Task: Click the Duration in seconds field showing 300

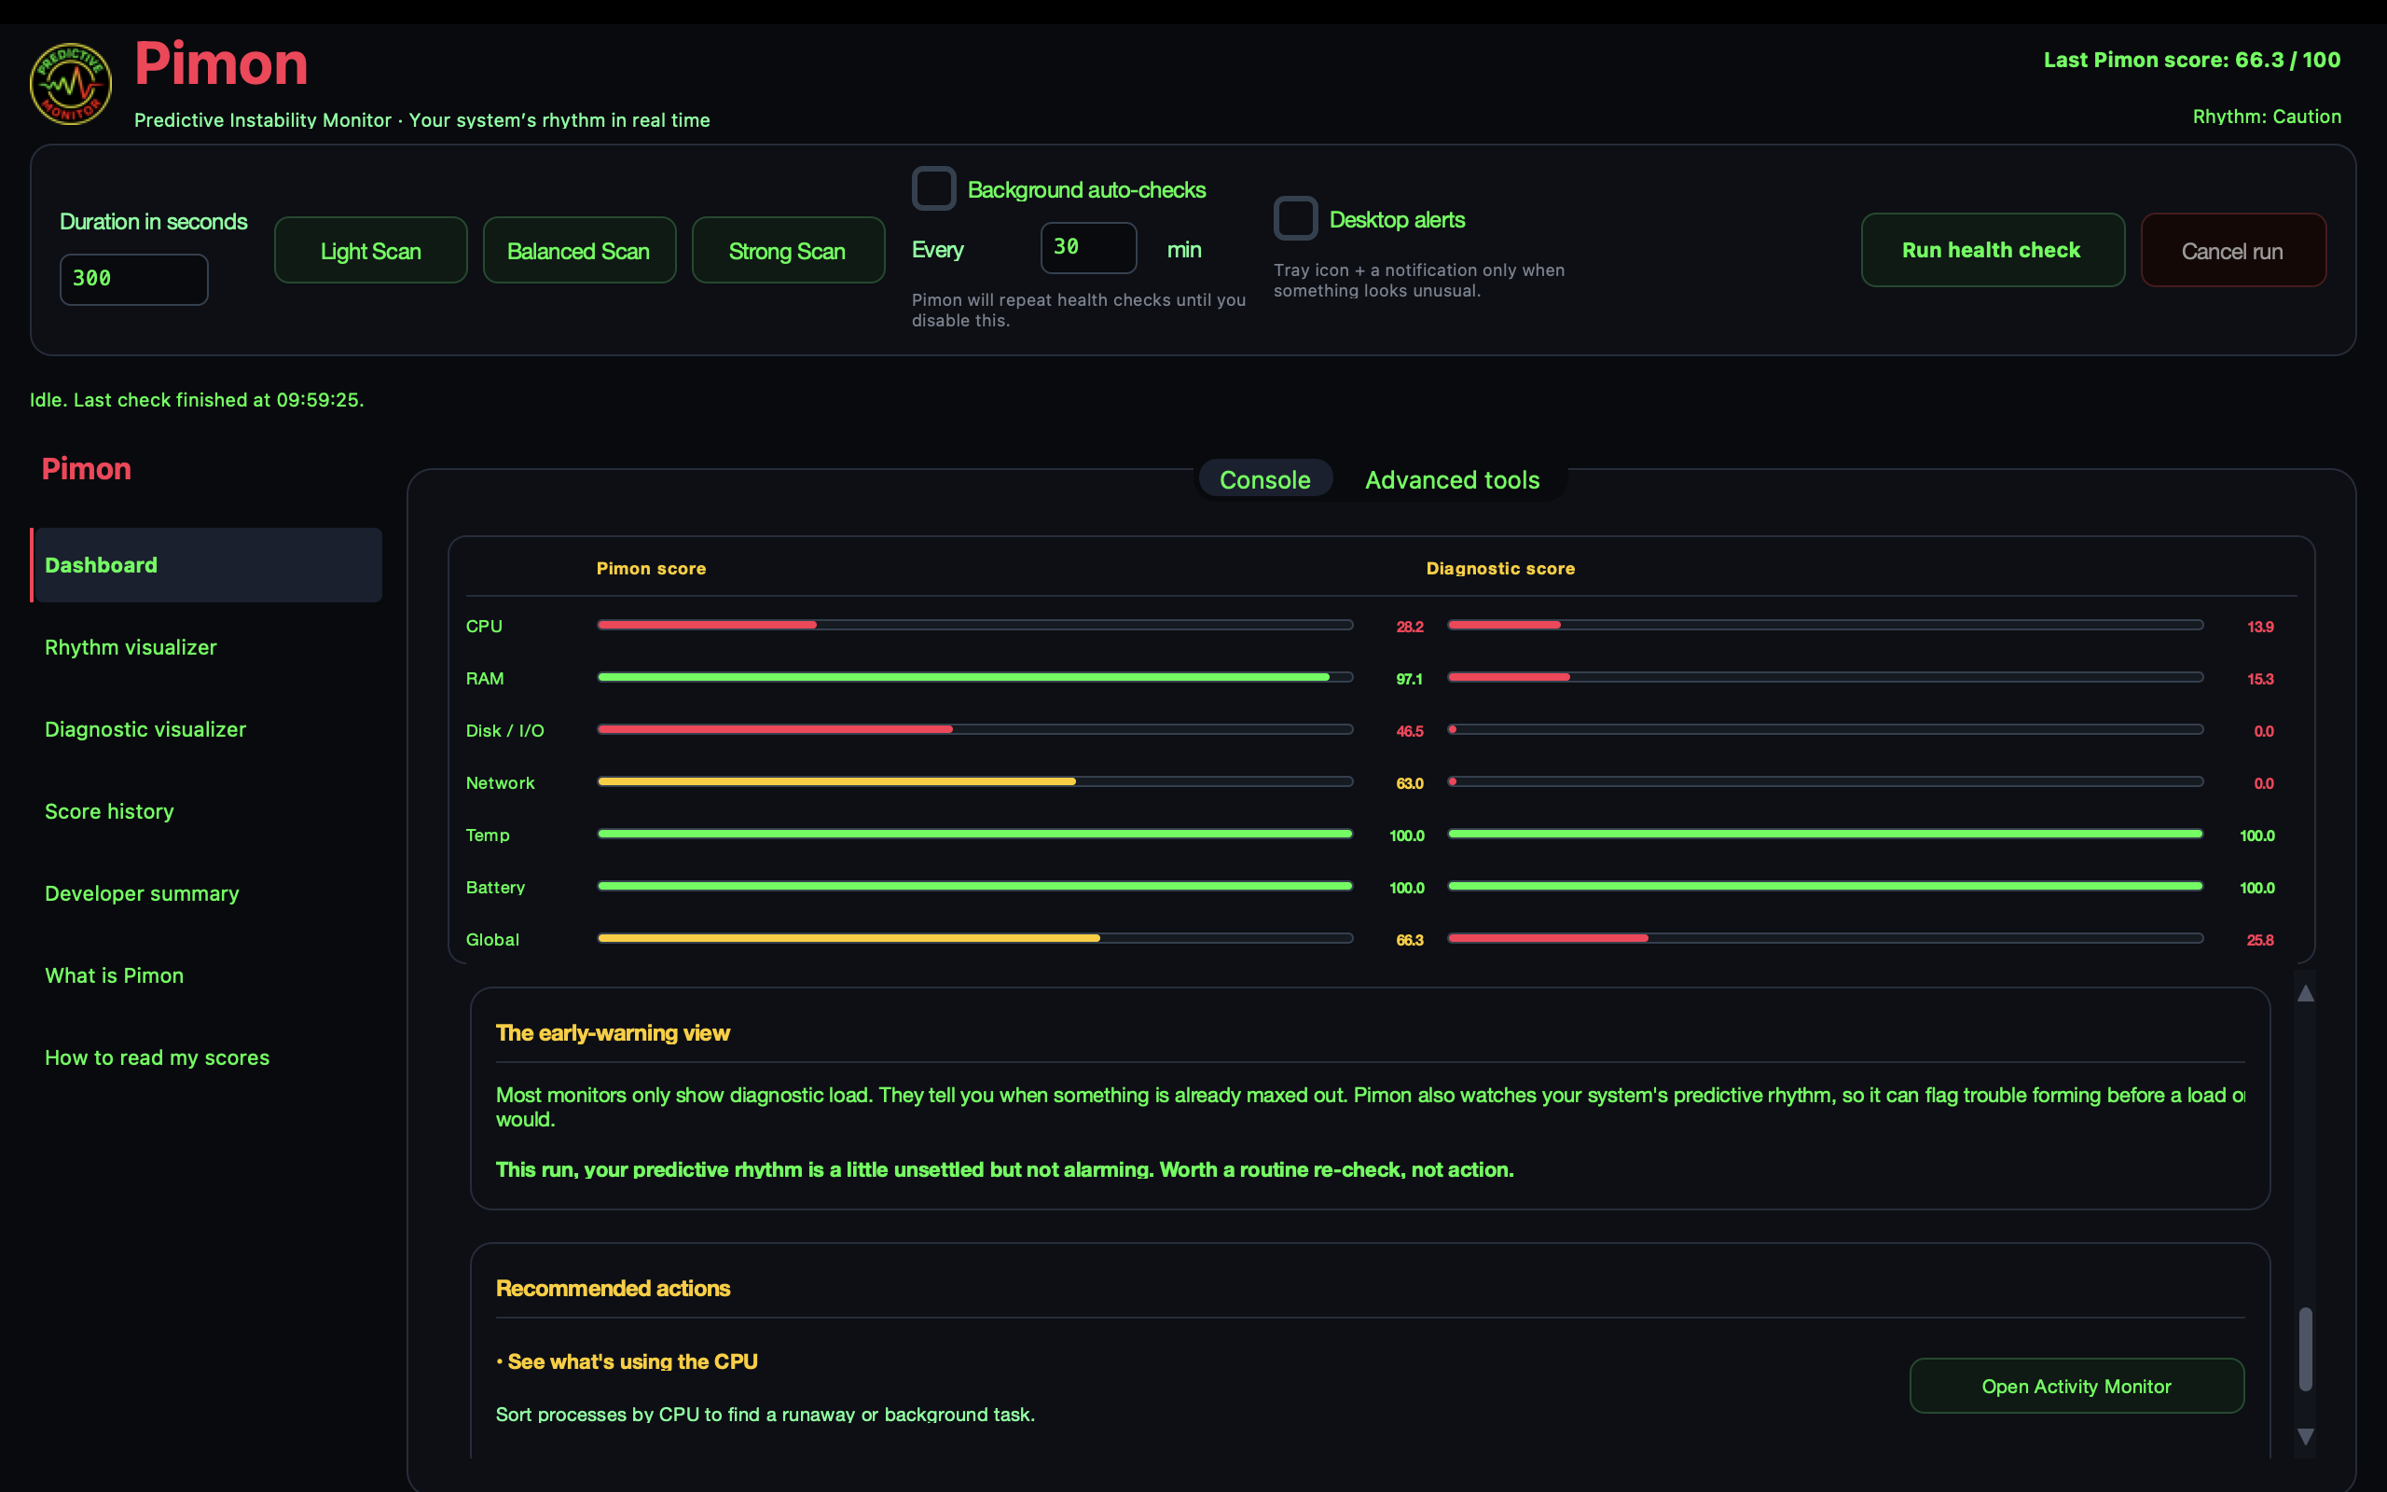Action: coord(134,279)
